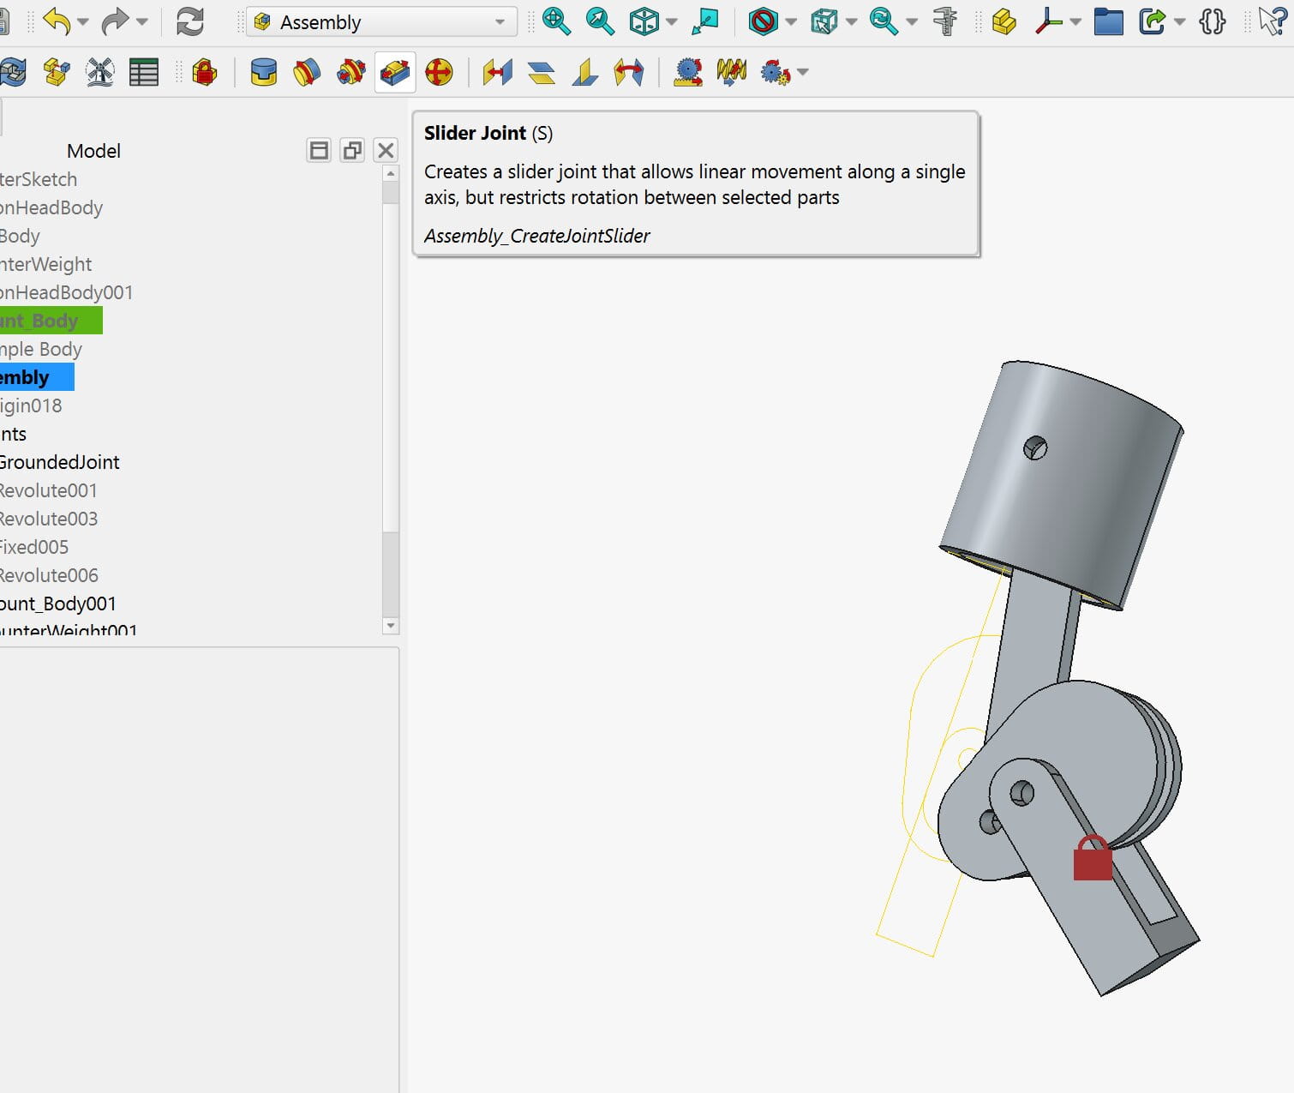Image resolution: width=1294 pixels, height=1093 pixels.
Task: Select the ount_Body001 tree item
Action: (x=57, y=604)
